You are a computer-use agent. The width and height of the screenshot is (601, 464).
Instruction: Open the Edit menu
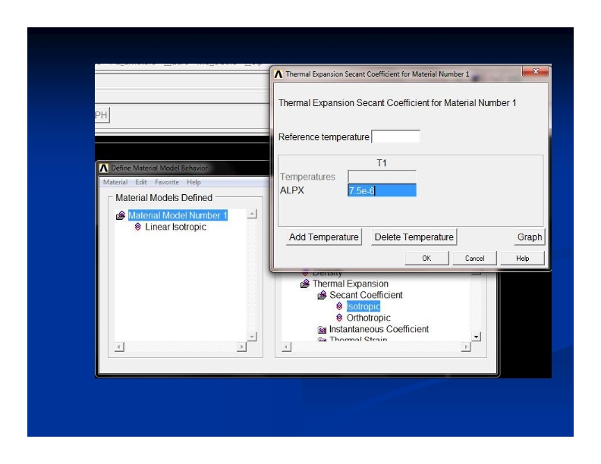click(141, 183)
